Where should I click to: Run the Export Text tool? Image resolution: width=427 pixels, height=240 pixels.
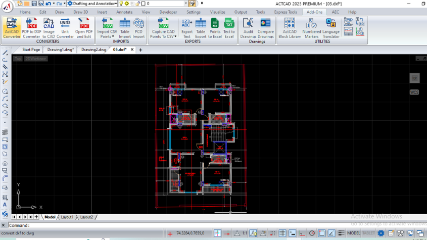pos(187,28)
